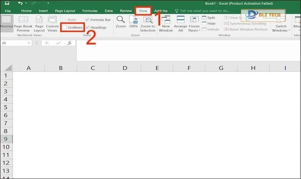Toggle the Headings checkbox
The image size is (301, 179).
87,27
